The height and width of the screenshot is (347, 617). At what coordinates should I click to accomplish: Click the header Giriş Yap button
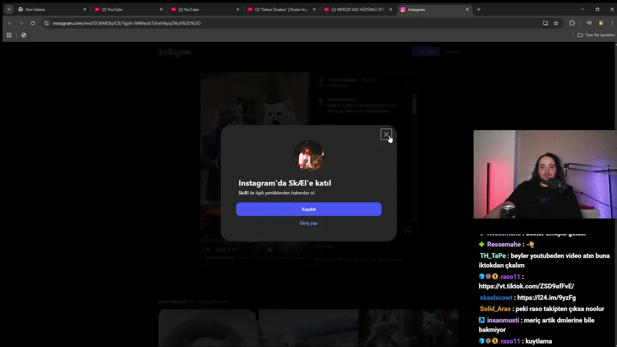[426, 52]
